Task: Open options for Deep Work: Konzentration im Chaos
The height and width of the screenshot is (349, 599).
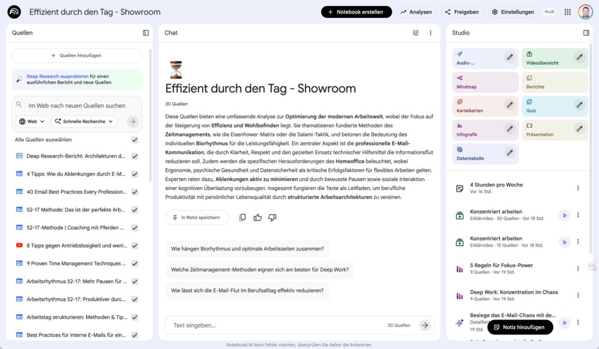Action: point(578,295)
